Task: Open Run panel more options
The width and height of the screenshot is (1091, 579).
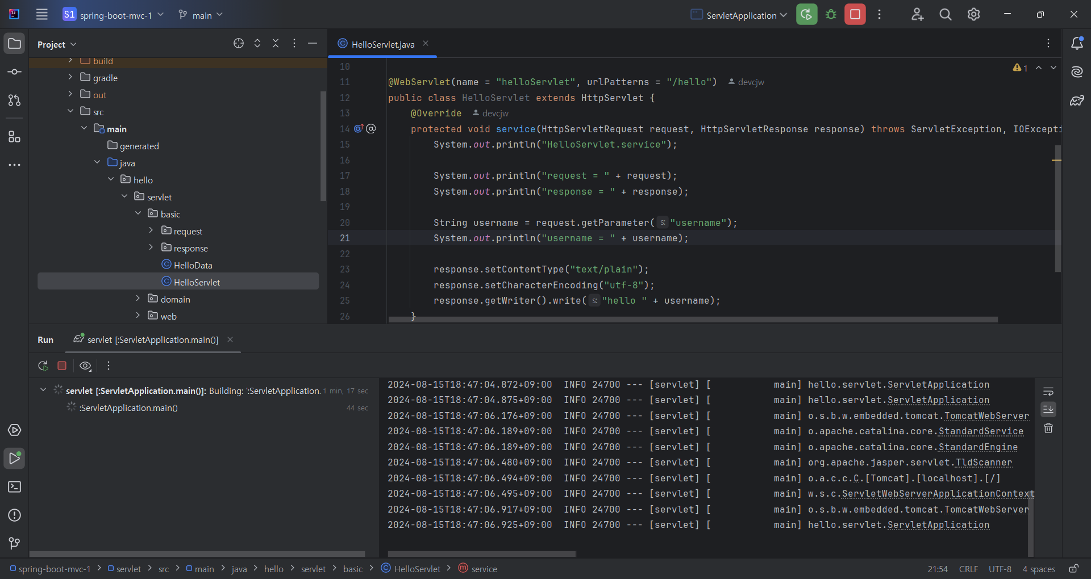Action: 109,366
